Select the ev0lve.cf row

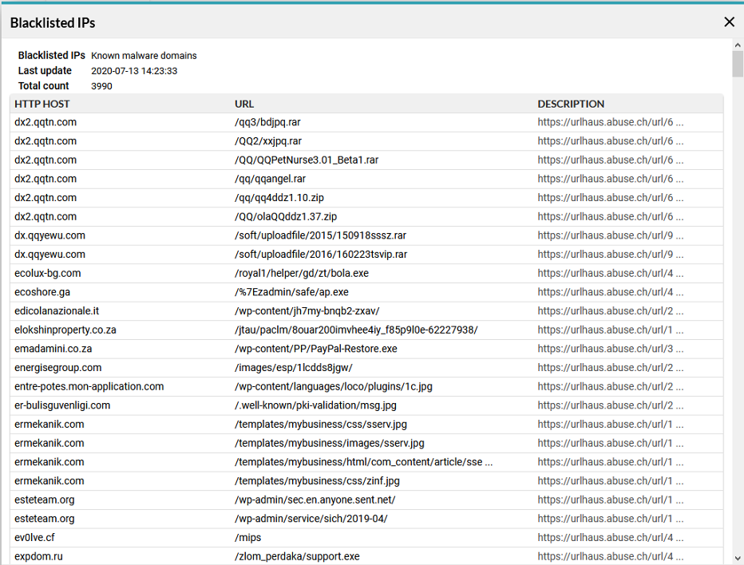[x=366, y=538]
